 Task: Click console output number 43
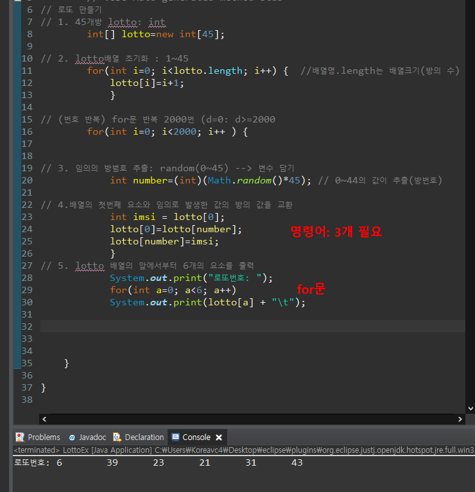tap(297, 462)
